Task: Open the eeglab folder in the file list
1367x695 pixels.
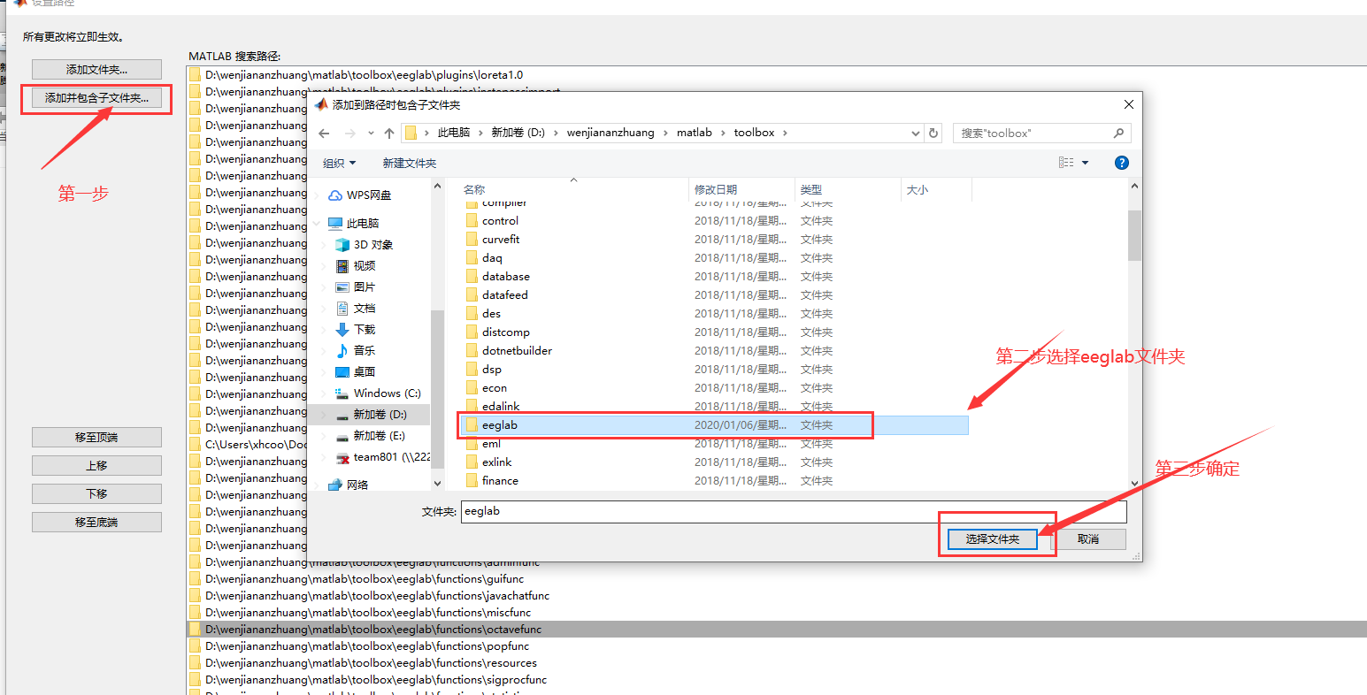Action: 500,424
